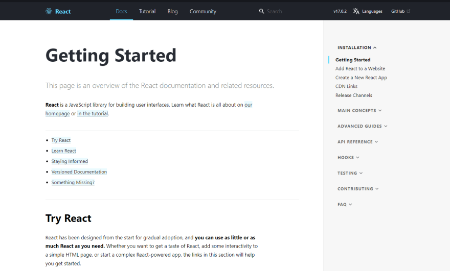Open Release Channels in sidebar

[x=353, y=95]
